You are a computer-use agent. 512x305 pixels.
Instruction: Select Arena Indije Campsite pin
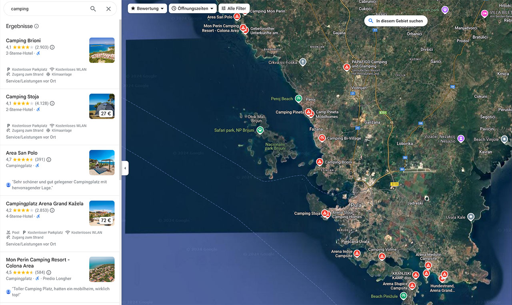[x=357, y=253]
